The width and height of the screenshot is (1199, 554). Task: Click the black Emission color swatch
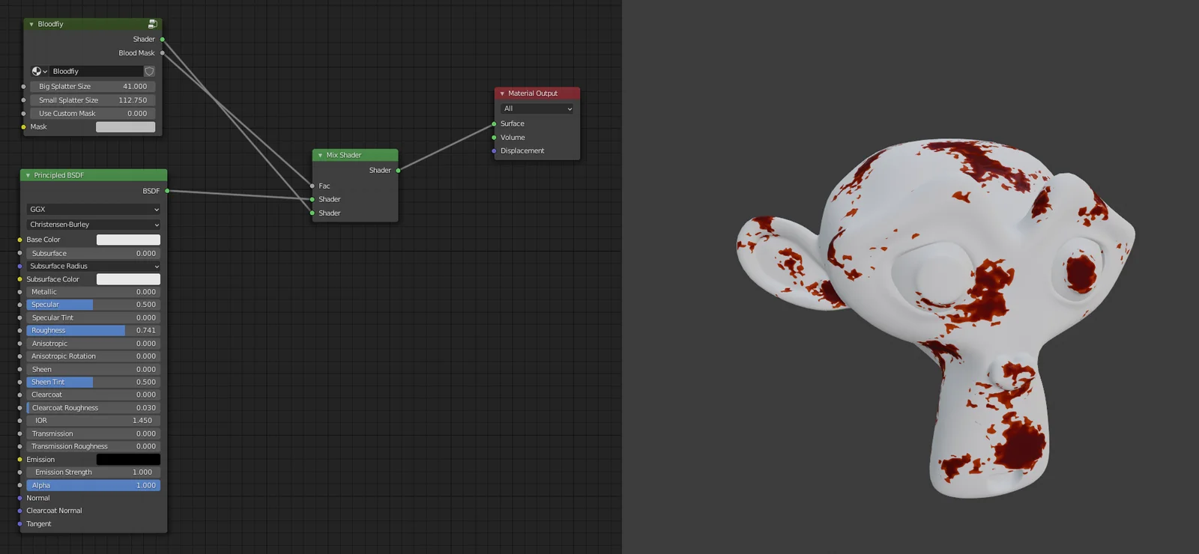coord(128,460)
